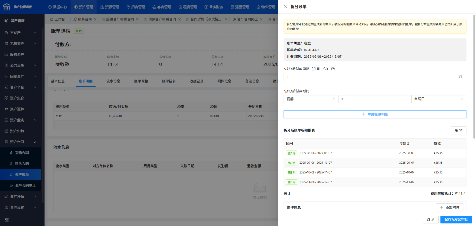Click the 股权资产 sidebar icon
The image size is (476, 226).
click(6, 54)
